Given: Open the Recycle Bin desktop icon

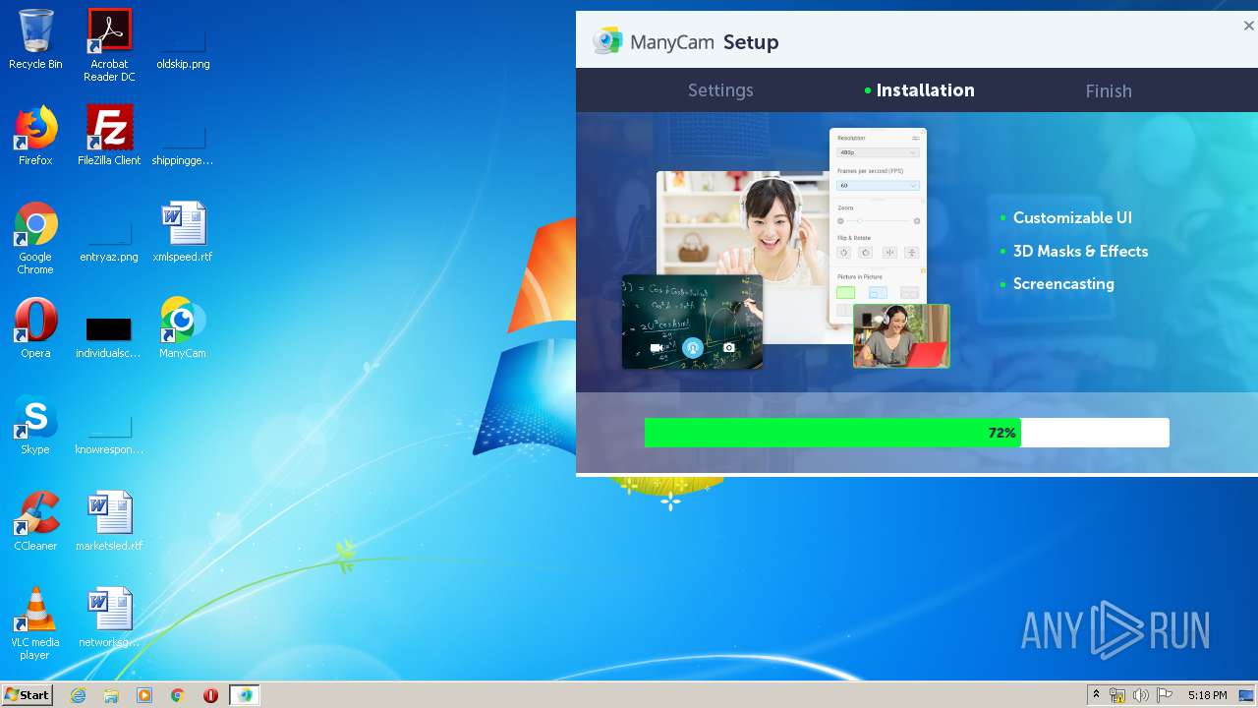Looking at the screenshot, I should 35,39.
